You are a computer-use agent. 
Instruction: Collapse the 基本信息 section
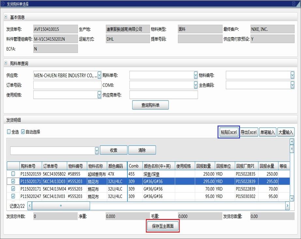(x=6, y=17)
